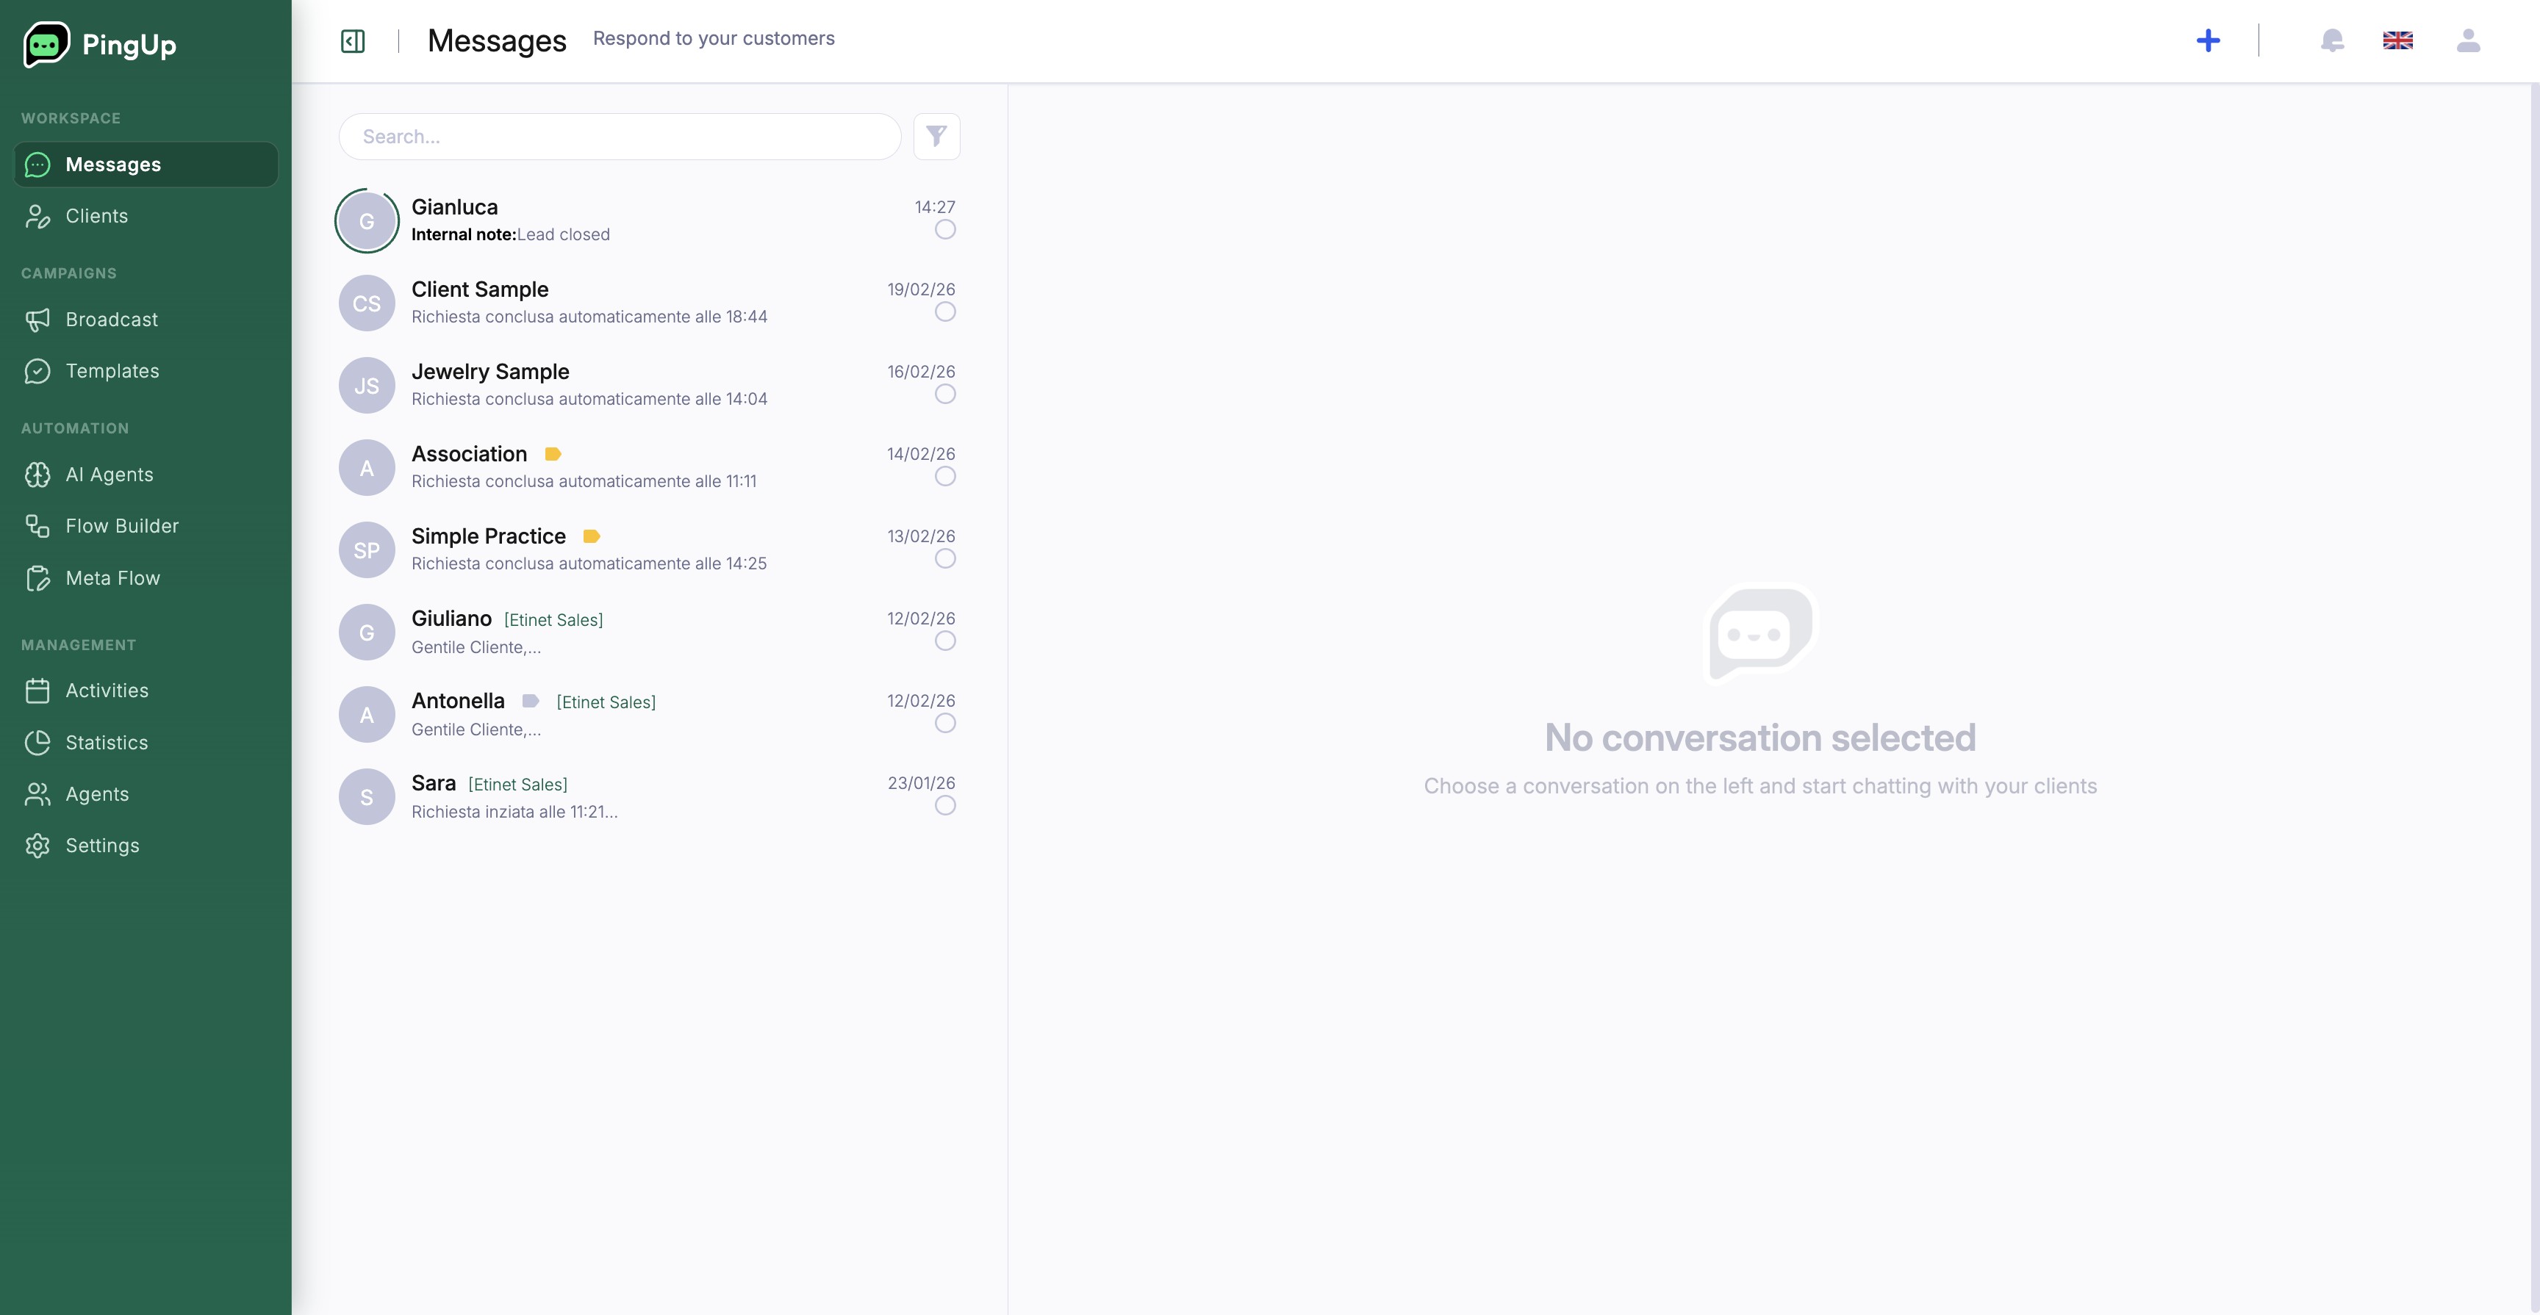Tick the selection circle for the Sara conversation

(x=944, y=805)
